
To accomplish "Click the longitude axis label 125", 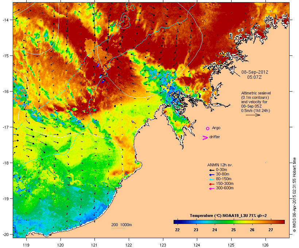I will coord(231,245).
